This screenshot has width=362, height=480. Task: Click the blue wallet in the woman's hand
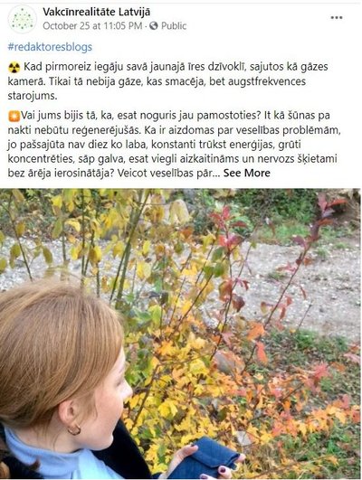click(x=206, y=456)
